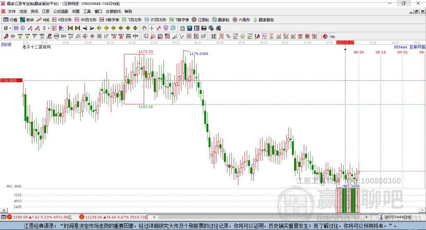
Task: Click the 1179.0300 high price label
Action: pos(199,54)
